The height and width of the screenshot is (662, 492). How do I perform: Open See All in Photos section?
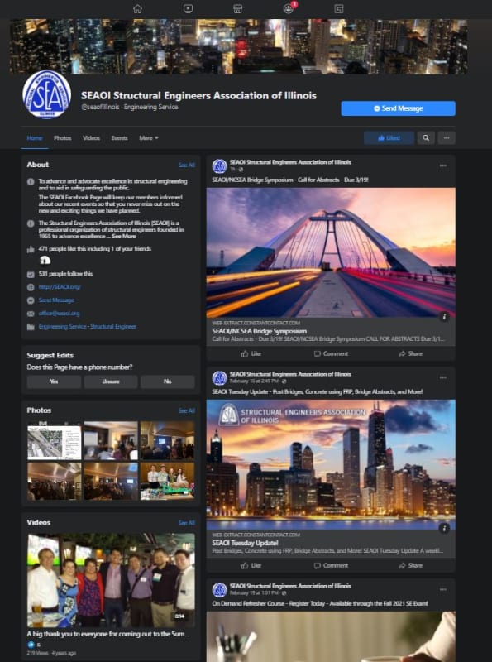tap(187, 410)
